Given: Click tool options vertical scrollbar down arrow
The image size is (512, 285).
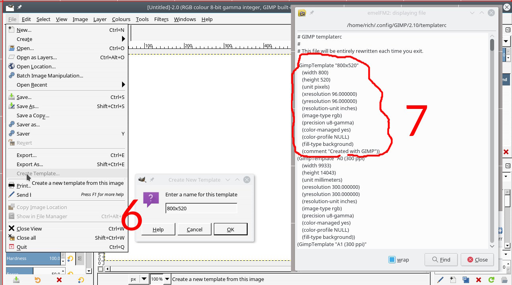Looking at the screenshot, I should pos(89,271).
